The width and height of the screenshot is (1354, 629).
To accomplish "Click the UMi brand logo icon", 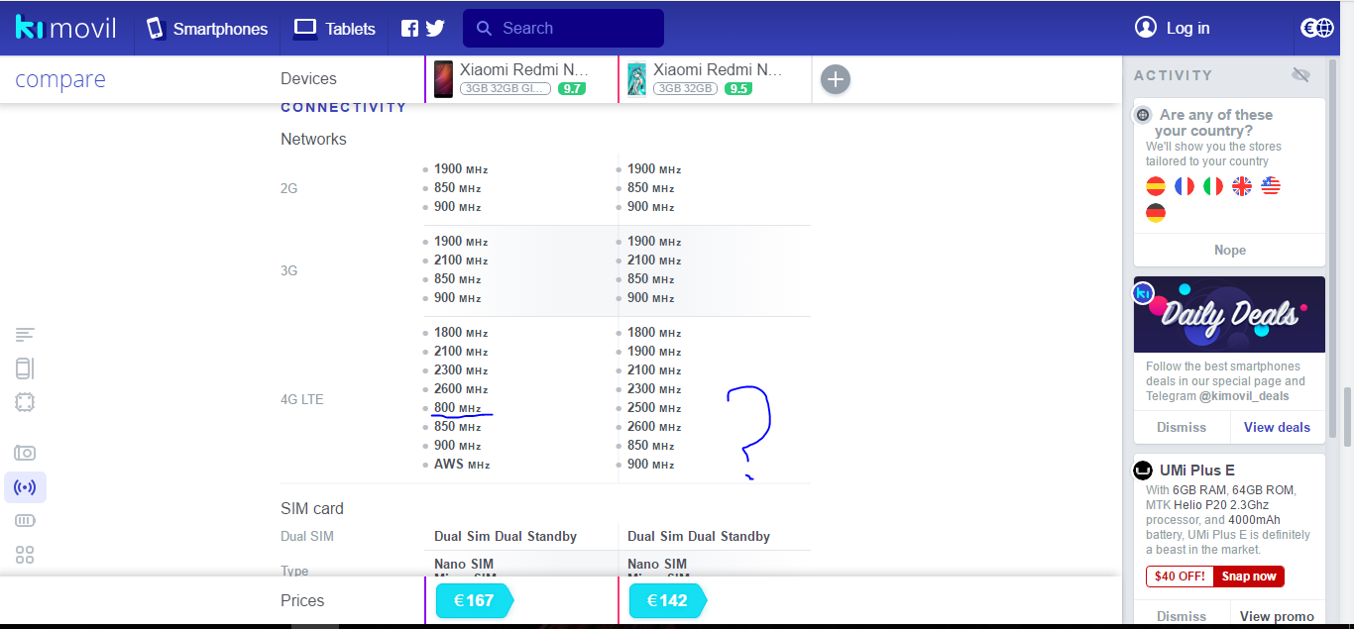I will point(1143,471).
